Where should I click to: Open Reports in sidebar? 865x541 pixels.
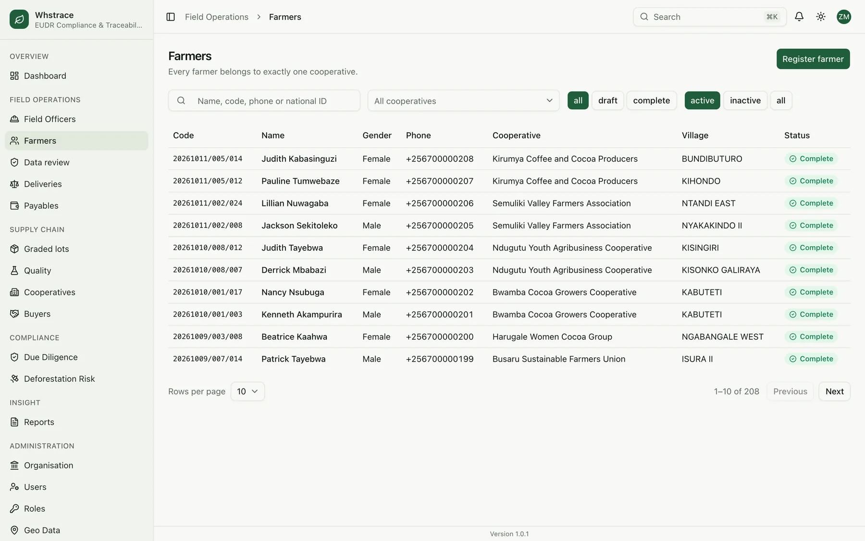click(x=76, y=422)
